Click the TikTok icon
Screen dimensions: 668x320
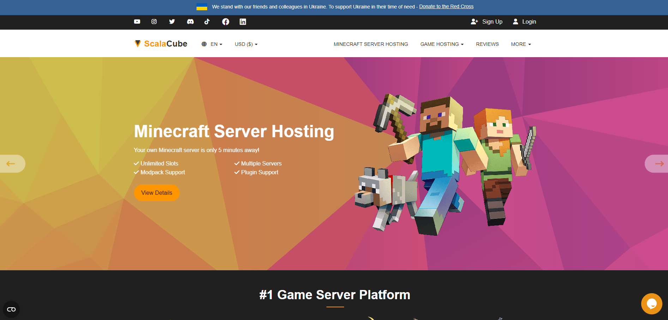(x=207, y=22)
